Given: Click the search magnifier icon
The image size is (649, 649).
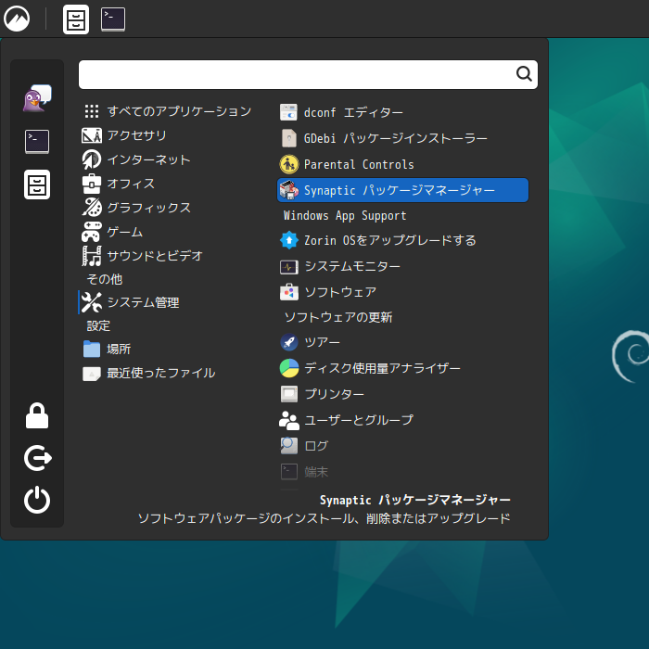Looking at the screenshot, I should (x=524, y=74).
